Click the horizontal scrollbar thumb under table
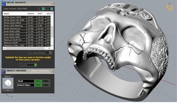 pyautogui.click(x=25, y=48)
